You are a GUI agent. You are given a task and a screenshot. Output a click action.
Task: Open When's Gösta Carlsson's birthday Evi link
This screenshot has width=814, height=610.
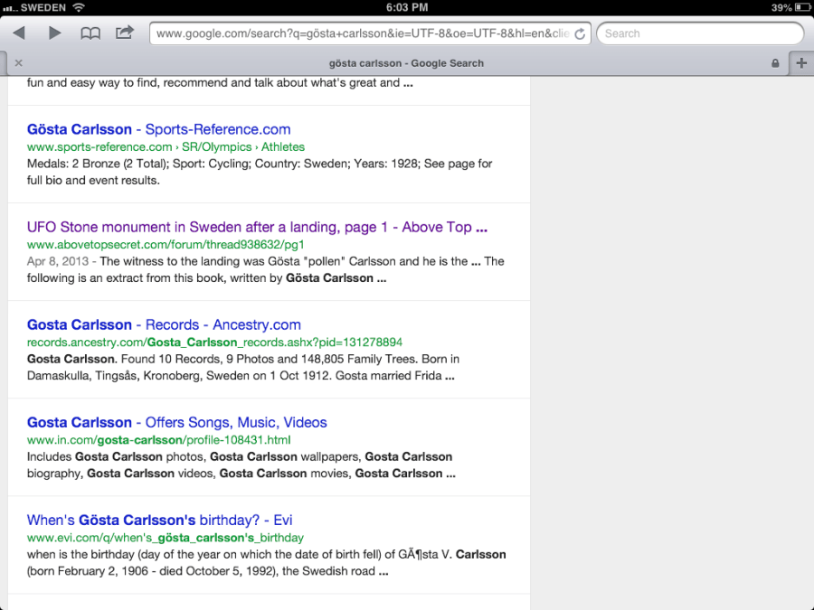click(159, 520)
